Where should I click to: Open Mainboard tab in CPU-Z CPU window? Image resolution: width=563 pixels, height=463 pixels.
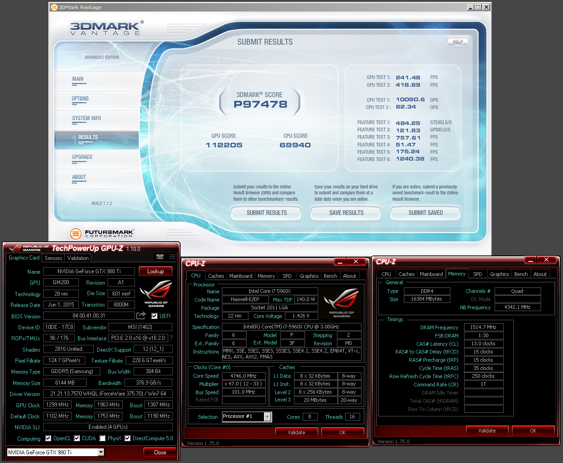tap(241, 276)
